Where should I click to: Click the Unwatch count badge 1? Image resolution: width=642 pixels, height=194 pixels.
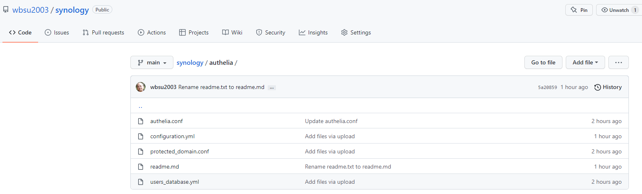pyautogui.click(x=635, y=10)
